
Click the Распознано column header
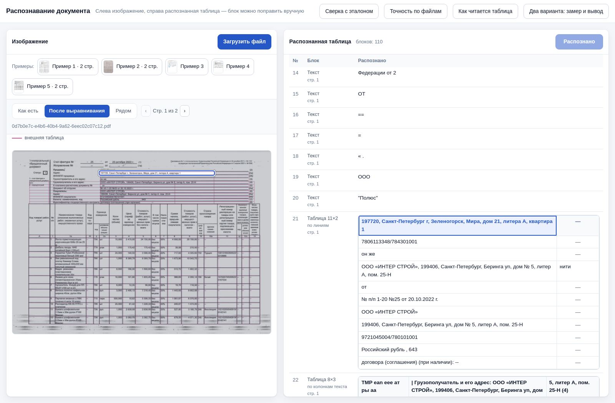click(x=372, y=61)
